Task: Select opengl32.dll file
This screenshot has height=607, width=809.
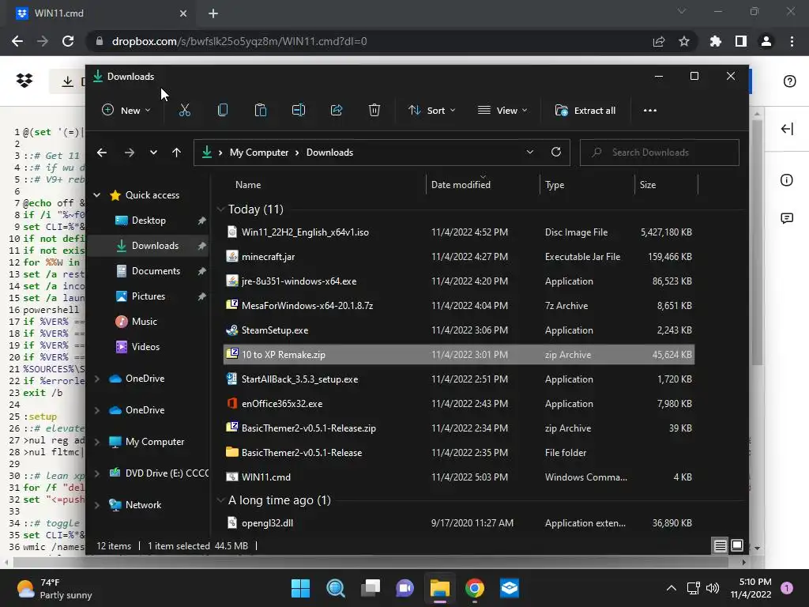Action: [x=459, y=523]
